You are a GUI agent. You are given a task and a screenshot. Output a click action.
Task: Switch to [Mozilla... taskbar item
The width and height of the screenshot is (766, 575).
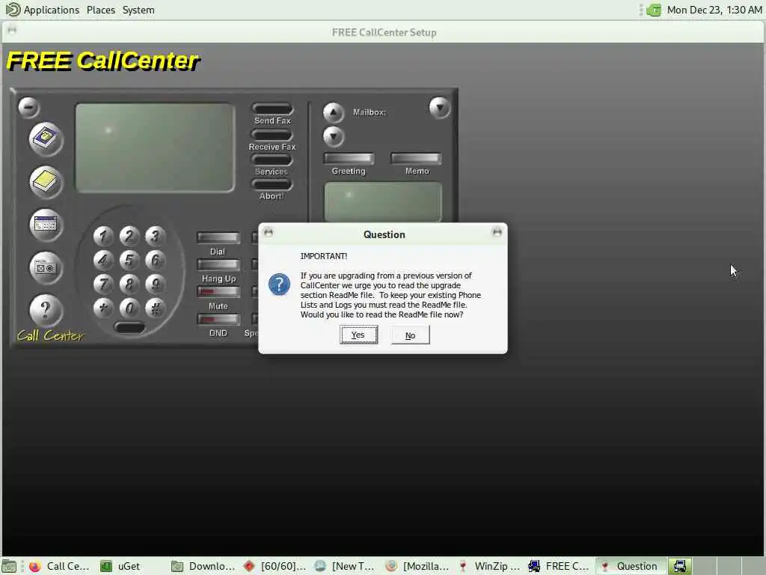416,566
